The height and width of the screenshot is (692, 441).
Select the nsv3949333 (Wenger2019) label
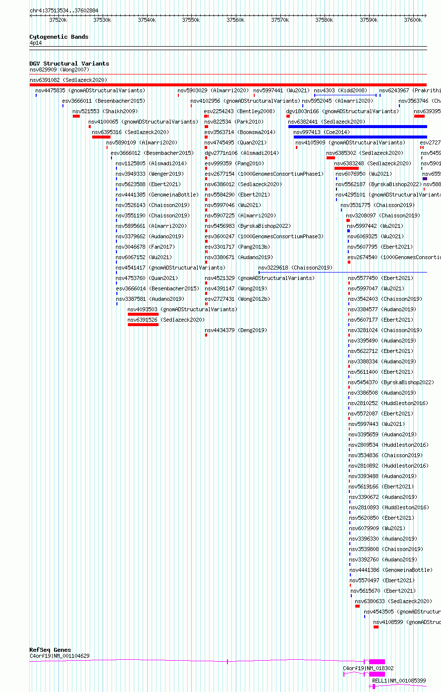pyautogui.click(x=150, y=174)
